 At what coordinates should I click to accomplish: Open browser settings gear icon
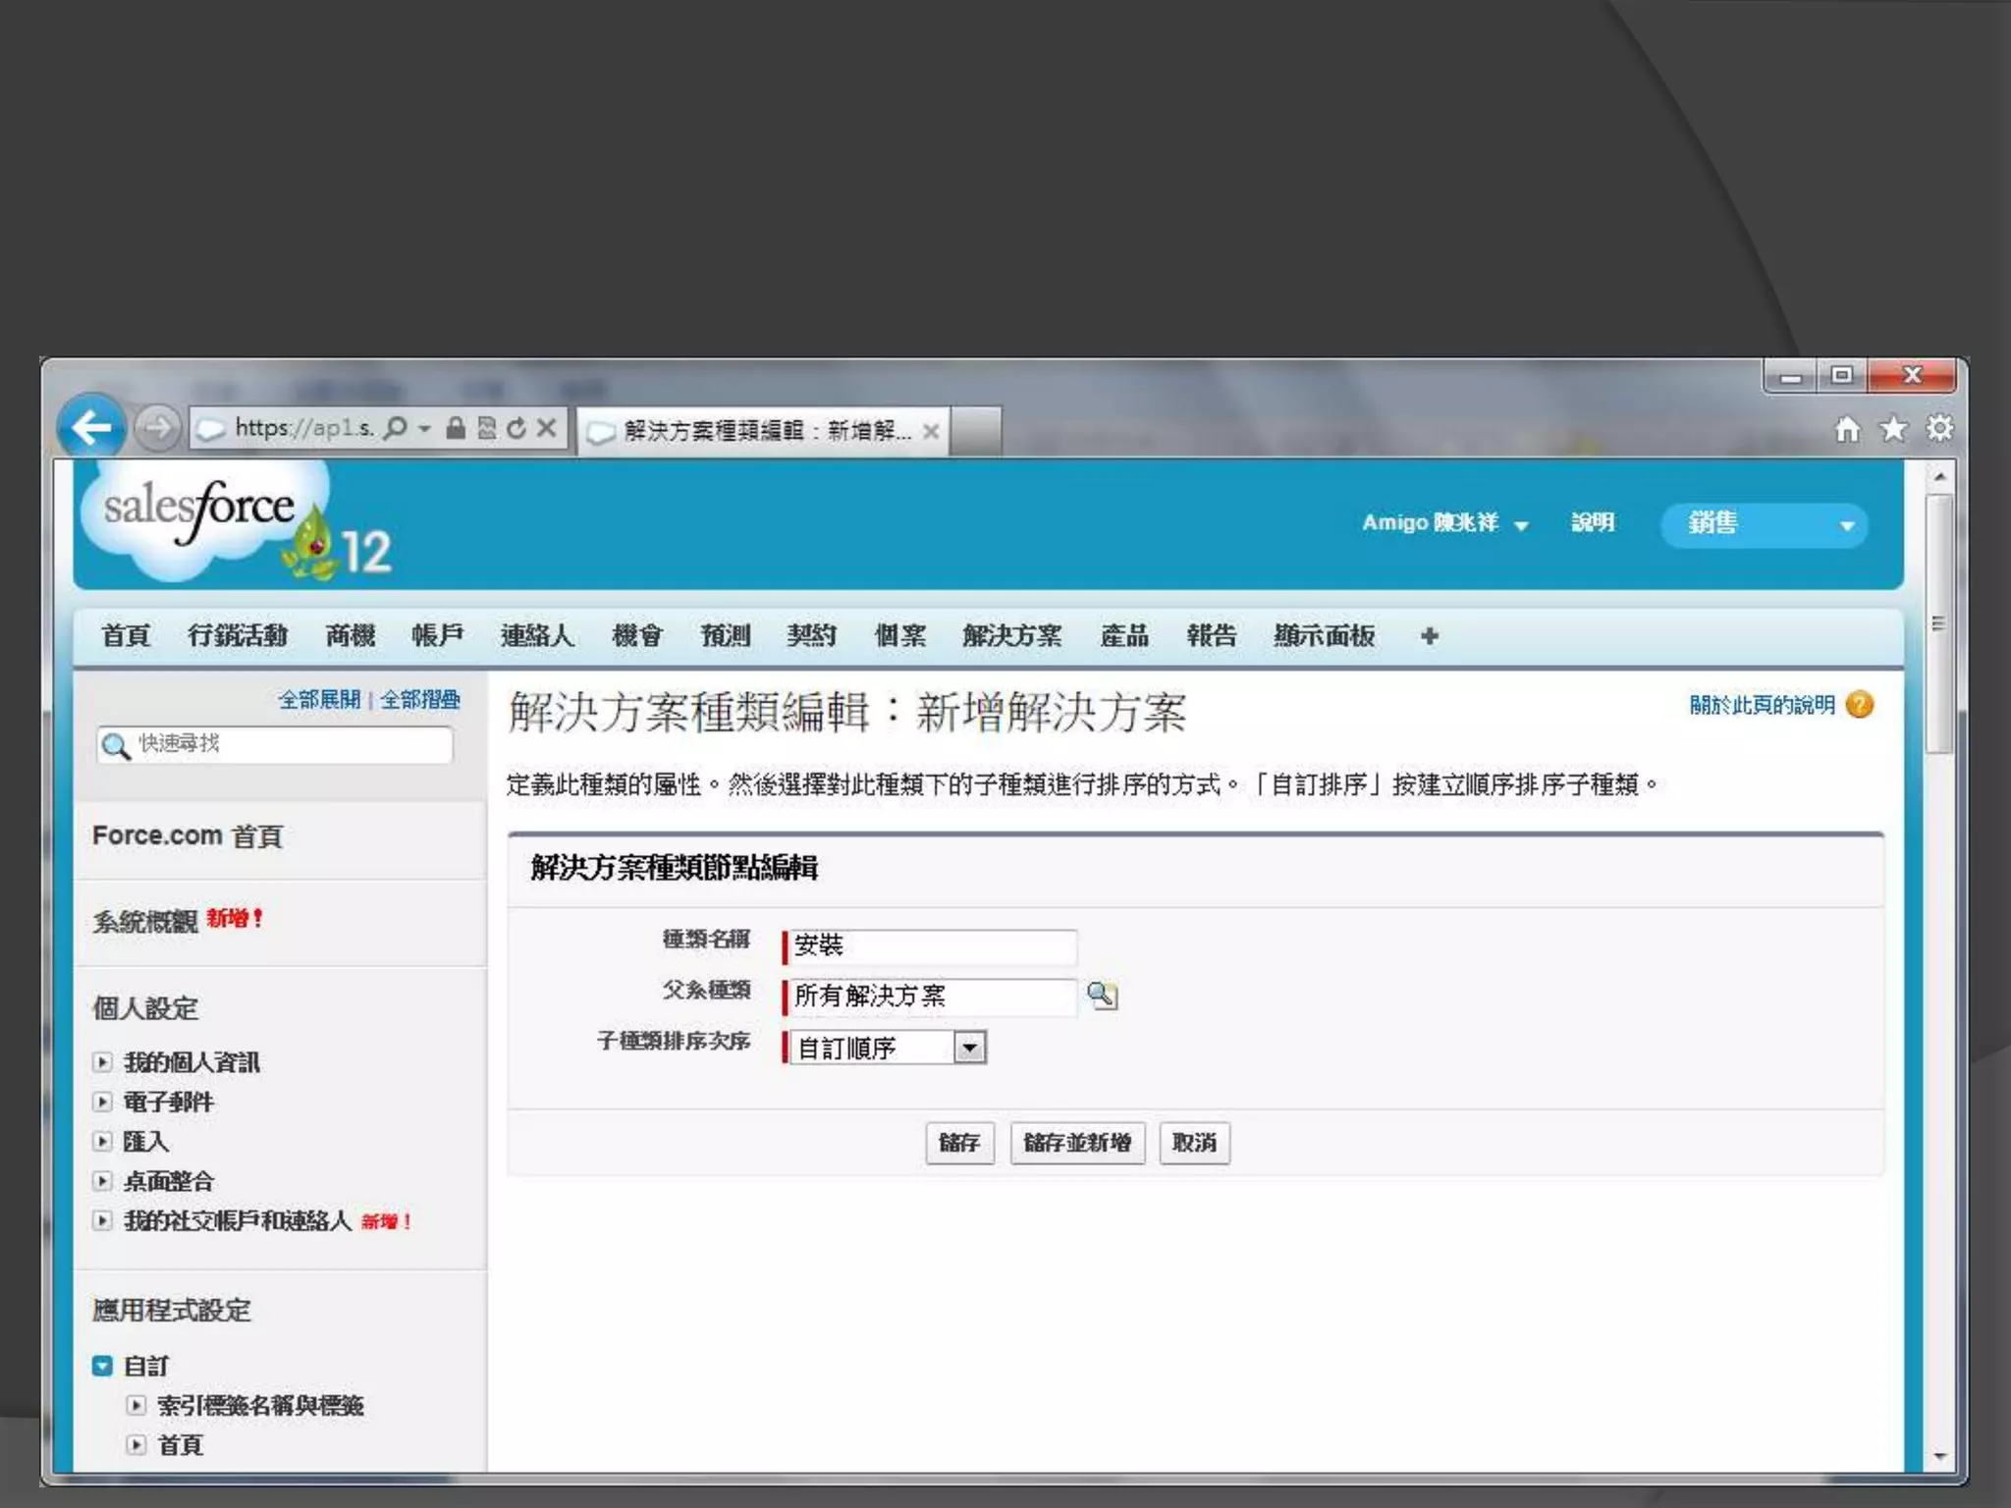pyautogui.click(x=1939, y=429)
